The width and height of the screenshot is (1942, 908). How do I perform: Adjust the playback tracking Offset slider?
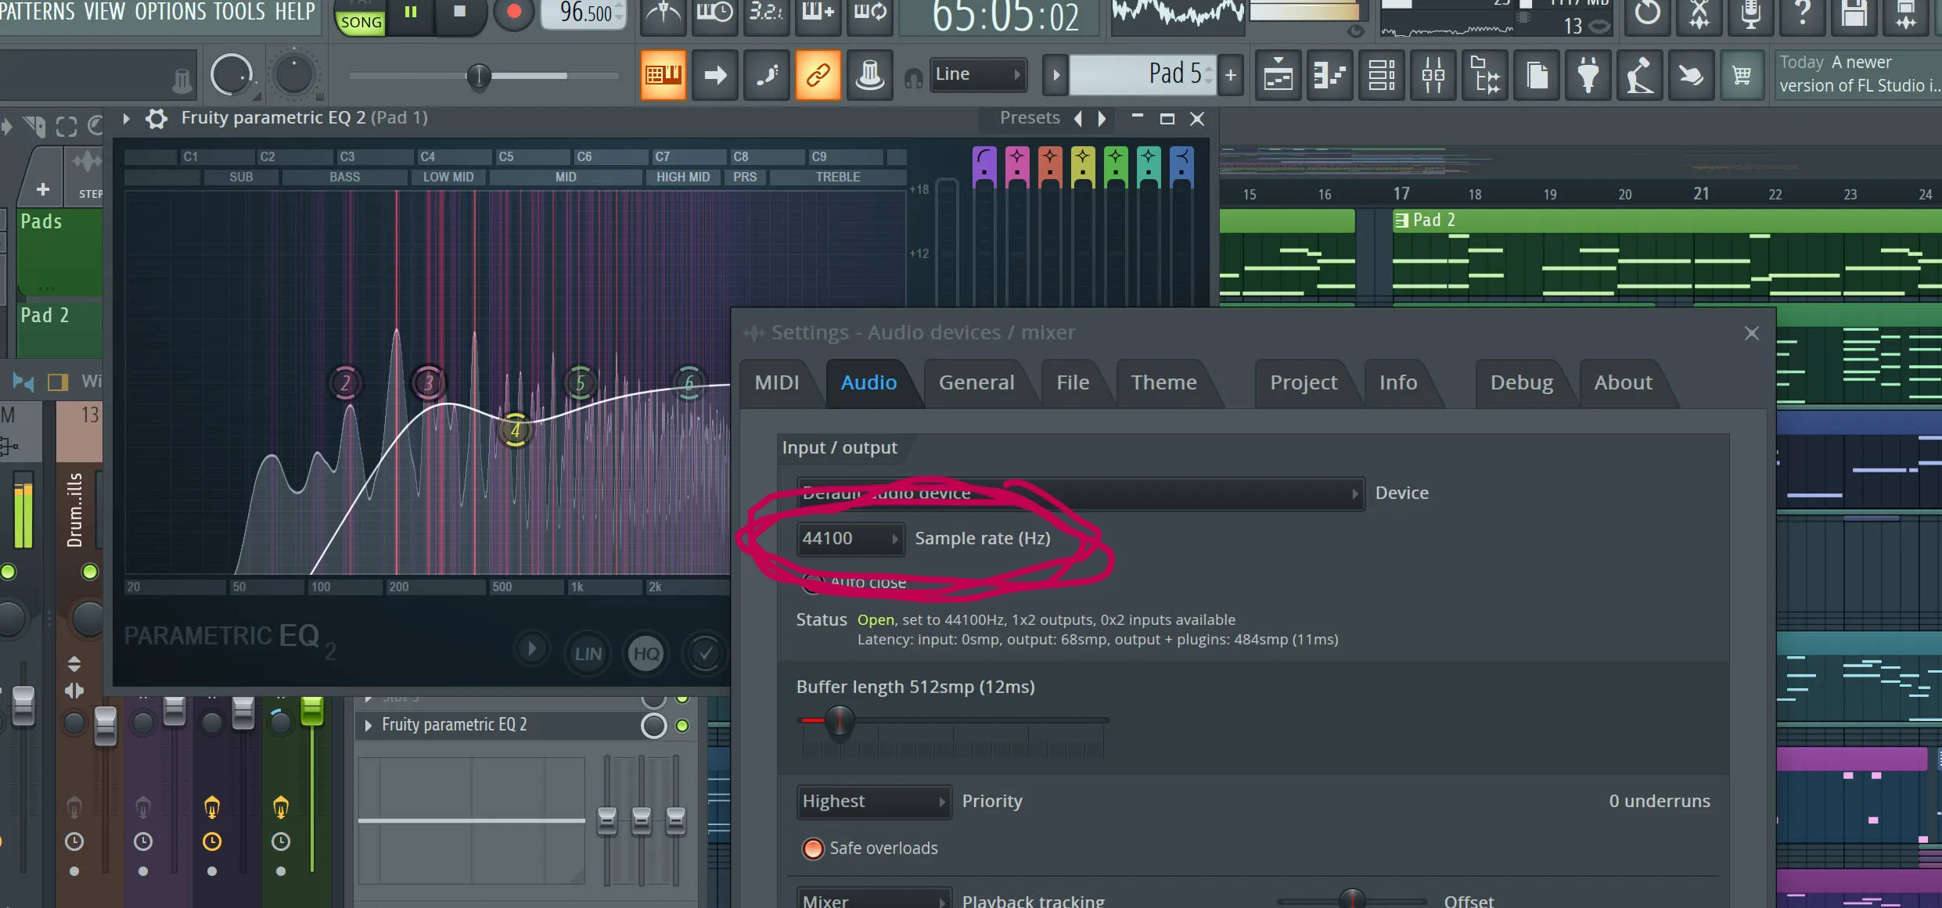coord(1352,901)
